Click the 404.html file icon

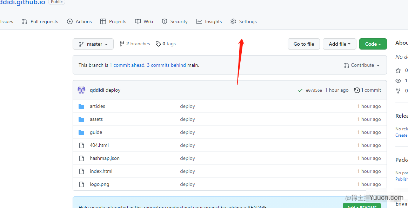(x=81, y=145)
